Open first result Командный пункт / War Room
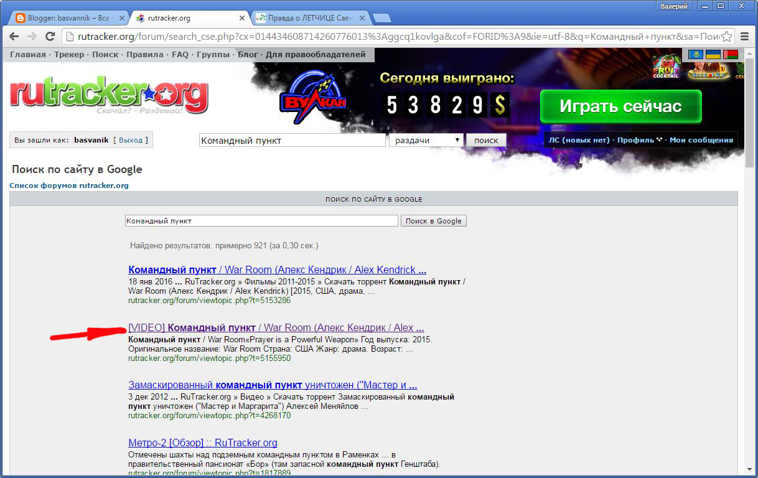This screenshot has height=478, width=758. point(277,269)
